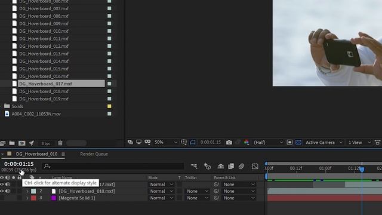
Task: Enable frame blending for composition
Action: 231,166
